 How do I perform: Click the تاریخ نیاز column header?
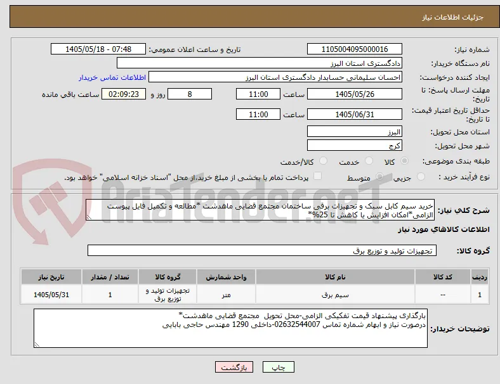click(x=51, y=277)
